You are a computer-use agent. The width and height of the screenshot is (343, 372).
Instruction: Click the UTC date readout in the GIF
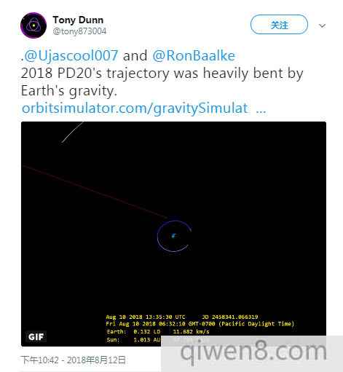pos(146,317)
